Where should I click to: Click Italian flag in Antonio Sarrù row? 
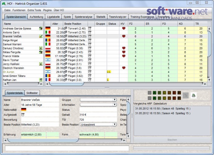tap(48, 32)
